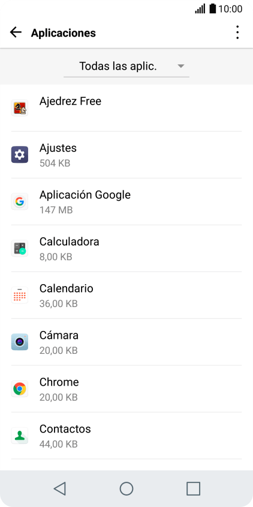
Task: Open Aplicación Google app details
Action: [x=126, y=202]
